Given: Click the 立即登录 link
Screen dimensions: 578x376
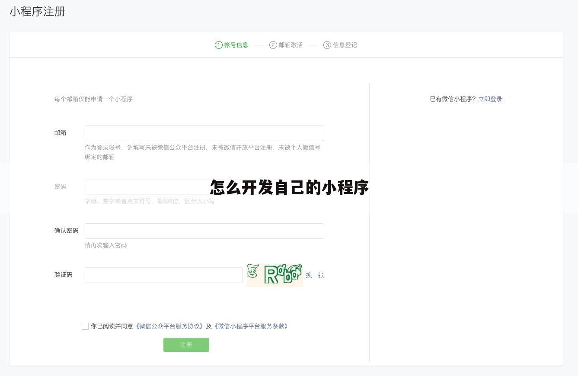Looking at the screenshot, I should tap(490, 99).
